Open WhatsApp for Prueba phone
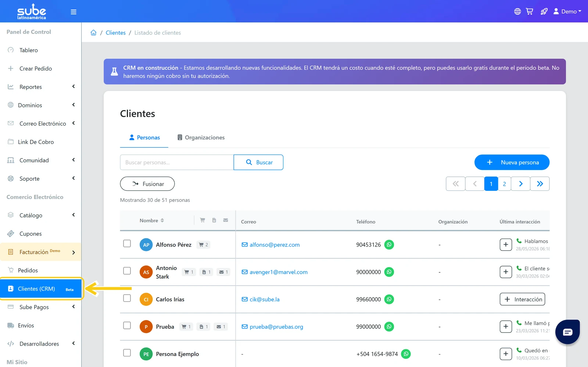Image resolution: width=588 pixels, height=367 pixels. pyautogui.click(x=389, y=327)
